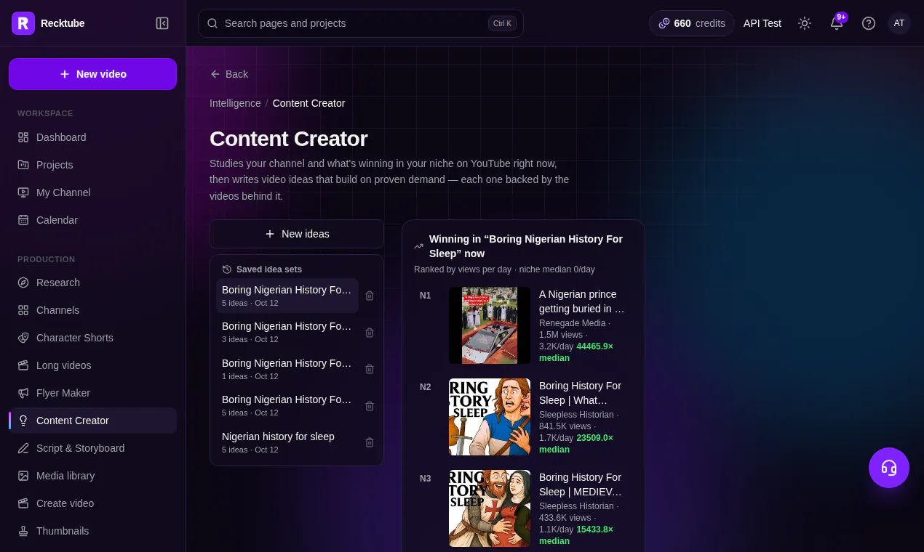Click the Saved idea sets history icon
The height and width of the screenshot is (552, 924).
click(227, 269)
